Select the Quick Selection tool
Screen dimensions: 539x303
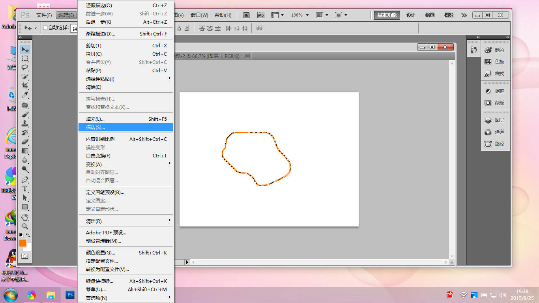[25, 77]
